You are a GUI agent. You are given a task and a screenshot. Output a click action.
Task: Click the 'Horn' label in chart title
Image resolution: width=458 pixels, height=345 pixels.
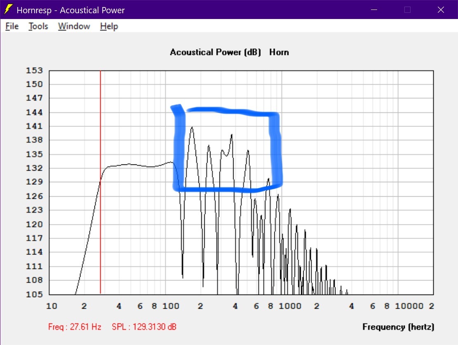click(x=279, y=52)
